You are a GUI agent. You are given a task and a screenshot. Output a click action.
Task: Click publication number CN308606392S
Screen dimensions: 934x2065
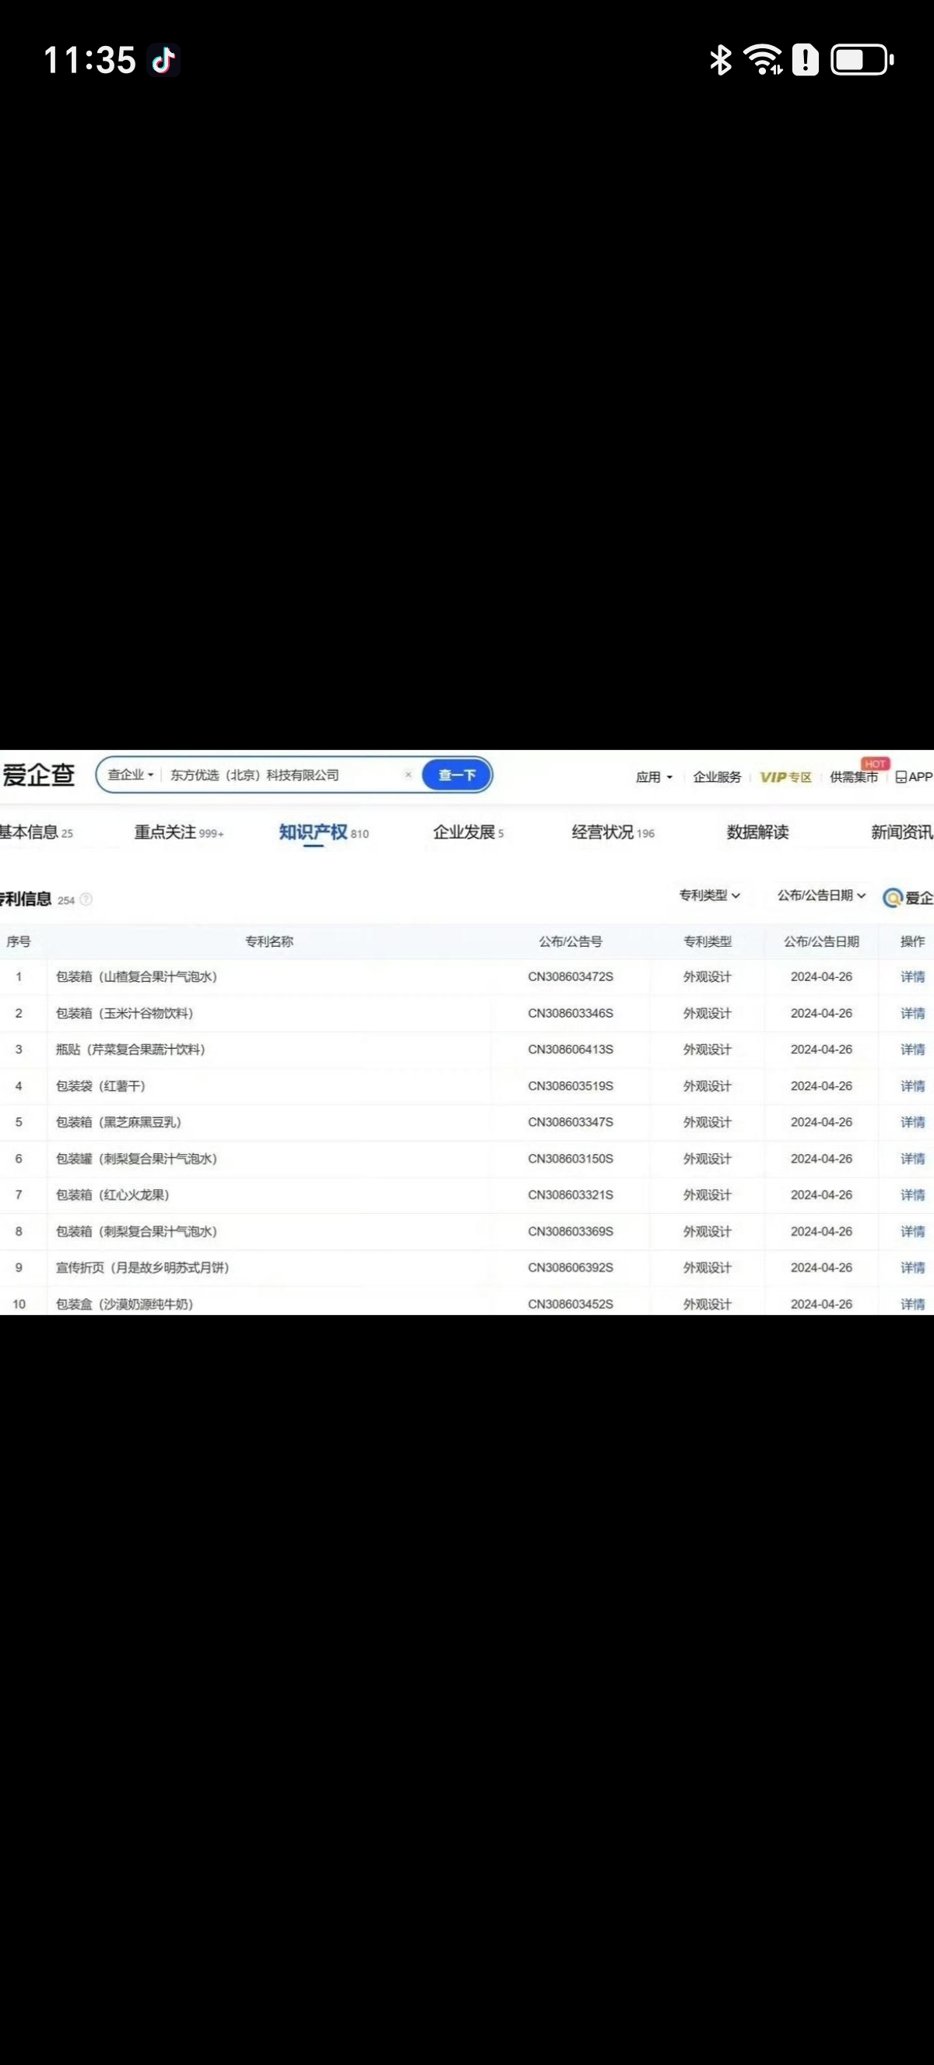571,1268
